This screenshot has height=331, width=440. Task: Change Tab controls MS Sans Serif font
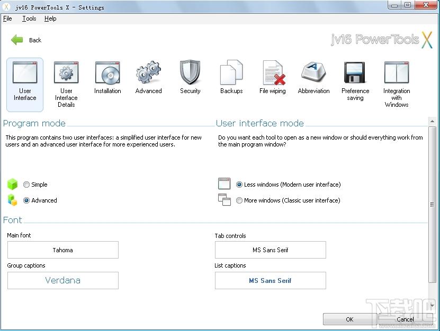click(270, 250)
